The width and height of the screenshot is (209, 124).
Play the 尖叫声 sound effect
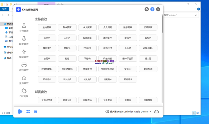point(67,38)
